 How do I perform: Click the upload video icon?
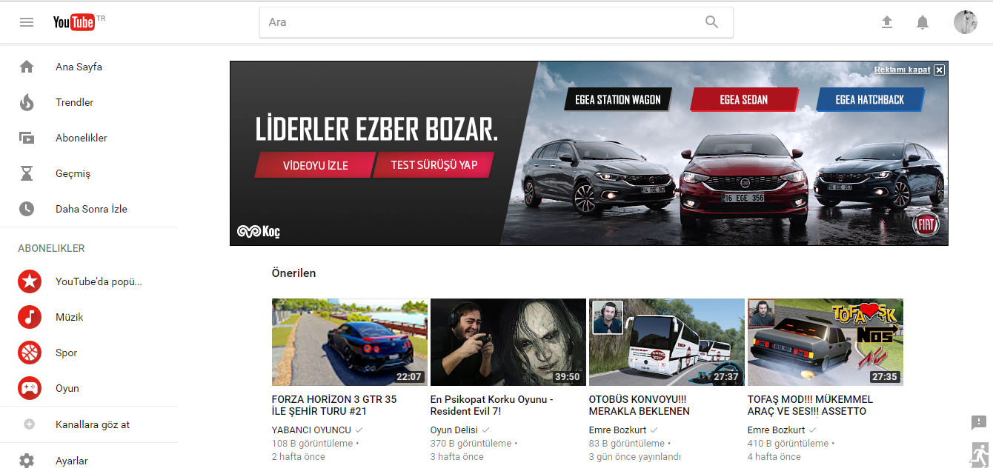click(x=887, y=22)
